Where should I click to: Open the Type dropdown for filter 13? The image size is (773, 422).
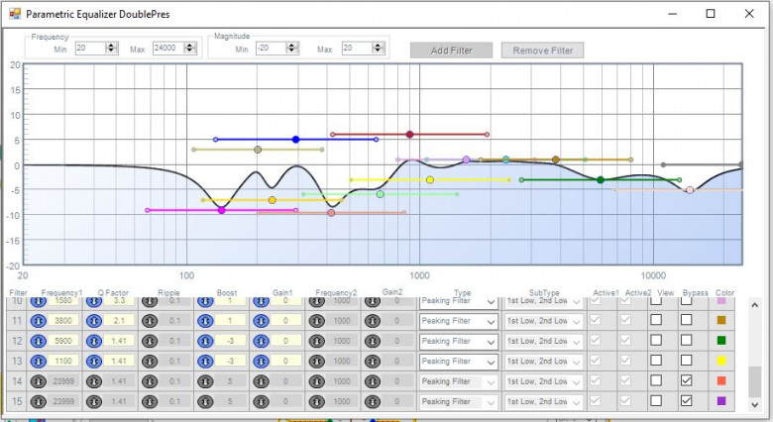[459, 362]
